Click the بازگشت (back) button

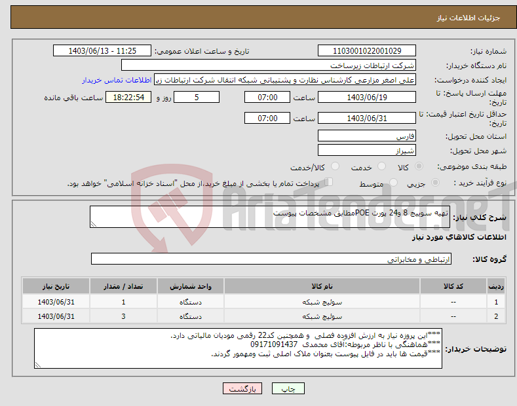pyautogui.click(x=242, y=388)
